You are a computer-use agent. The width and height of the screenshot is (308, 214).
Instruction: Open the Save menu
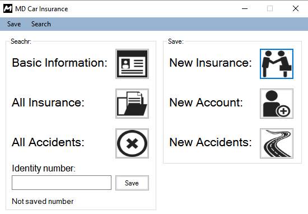[x=14, y=24]
